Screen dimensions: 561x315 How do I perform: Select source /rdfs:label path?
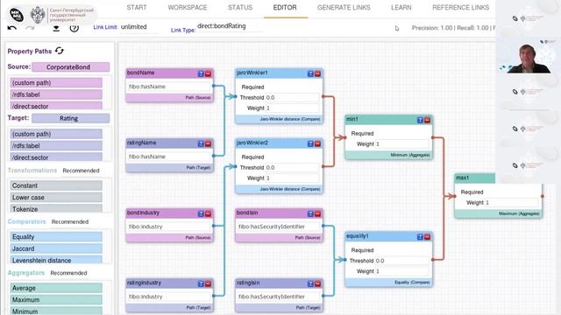56,94
